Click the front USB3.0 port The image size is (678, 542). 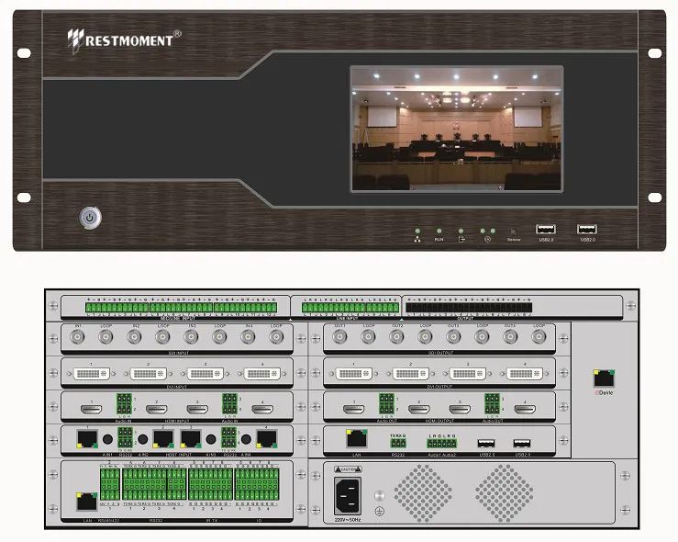pos(545,228)
